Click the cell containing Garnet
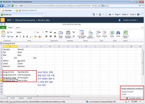This screenshot has height=104, width=145. point(27,49)
